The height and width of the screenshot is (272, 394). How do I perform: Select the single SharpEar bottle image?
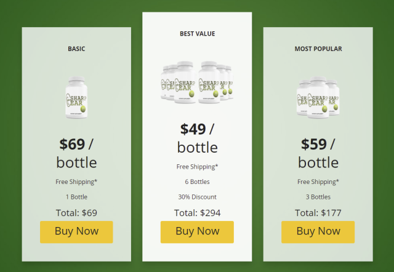76,97
